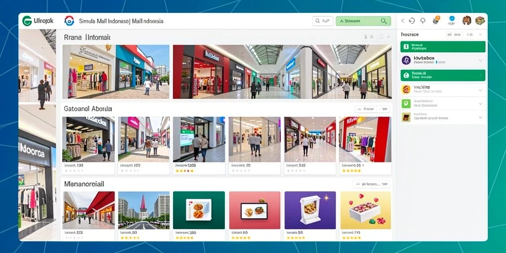Expand the sidebar row with the light green square icon
The height and width of the screenshot is (253, 506).
point(443,103)
